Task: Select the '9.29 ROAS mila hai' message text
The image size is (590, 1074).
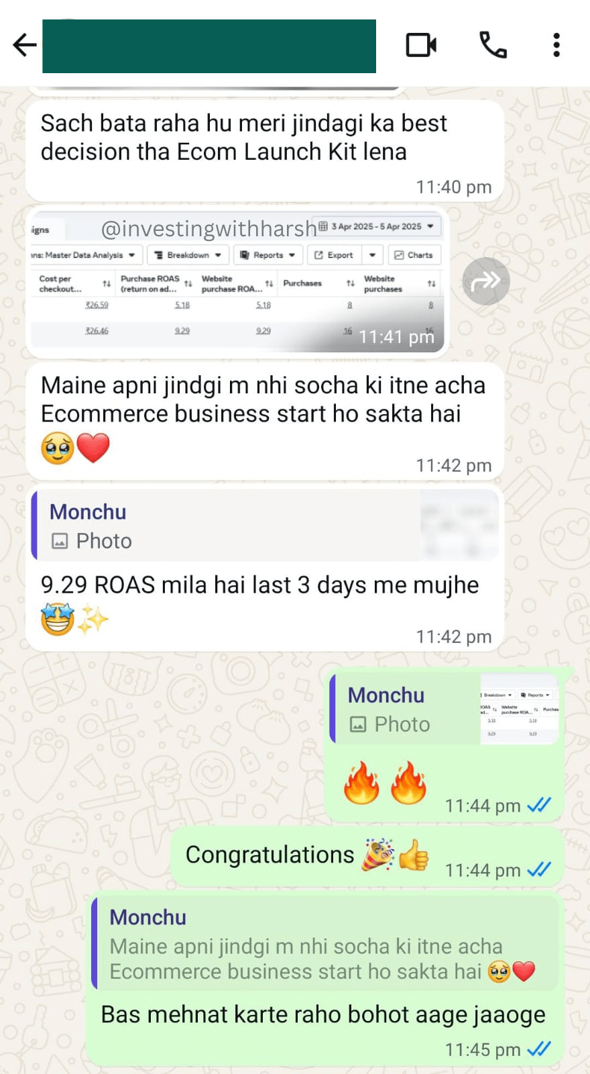Action: [x=259, y=585]
